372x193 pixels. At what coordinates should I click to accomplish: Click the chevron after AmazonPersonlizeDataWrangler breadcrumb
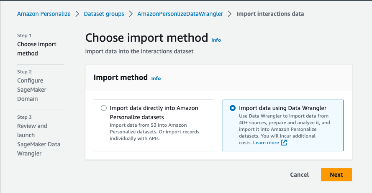[x=230, y=14]
